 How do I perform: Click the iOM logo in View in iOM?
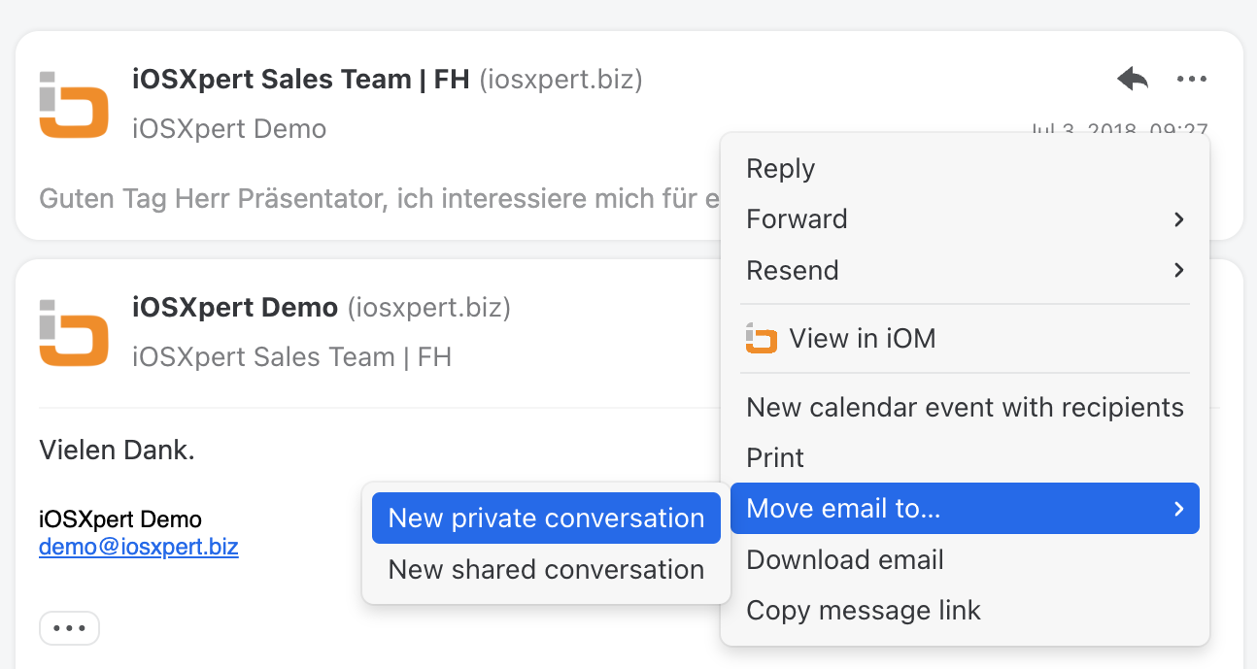(x=762, y=339)
